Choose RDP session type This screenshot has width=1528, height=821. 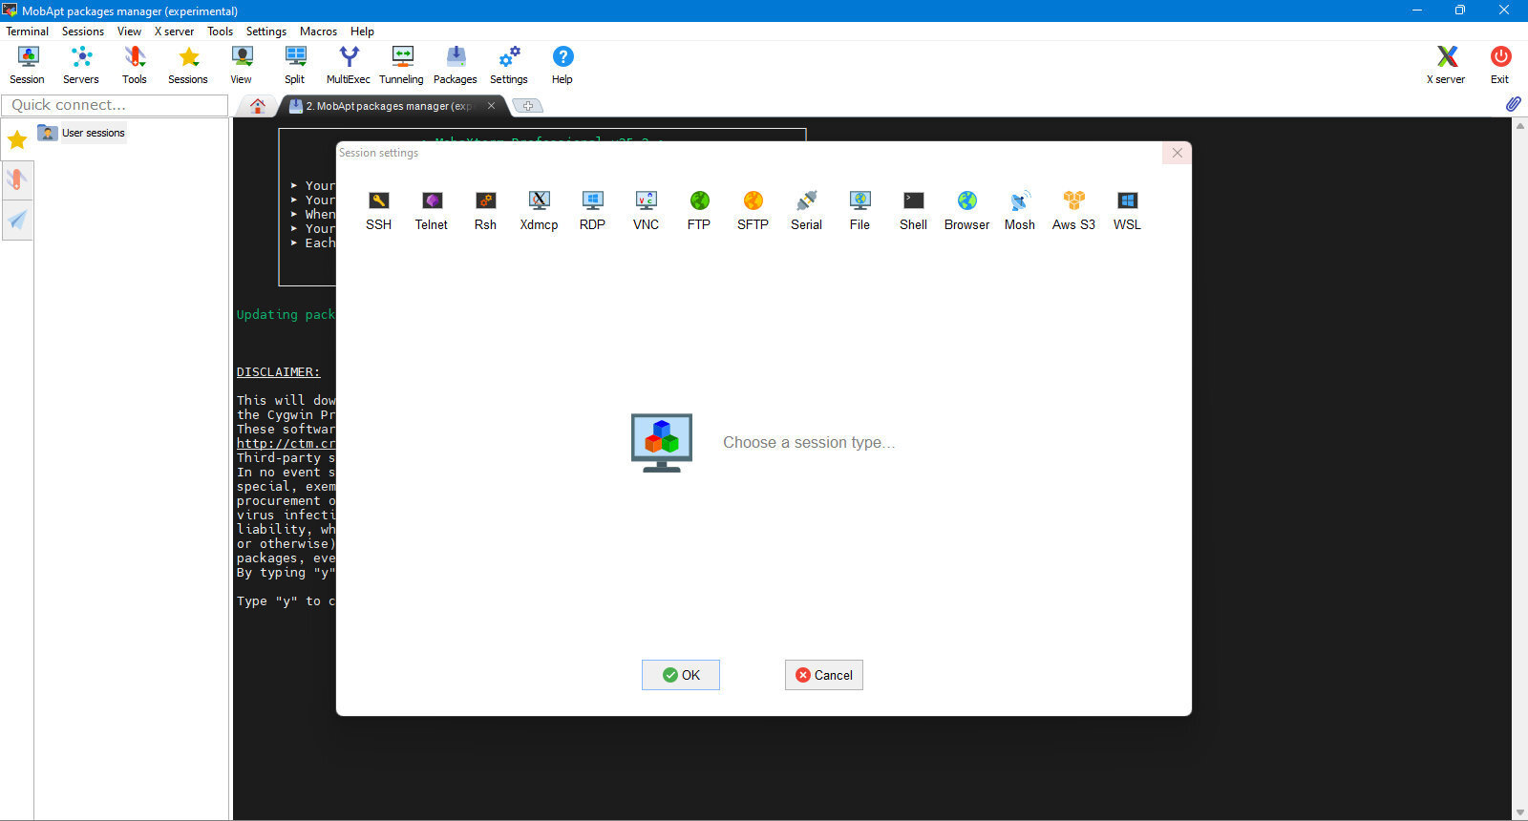pyautogui.click(x=592, y=210)
